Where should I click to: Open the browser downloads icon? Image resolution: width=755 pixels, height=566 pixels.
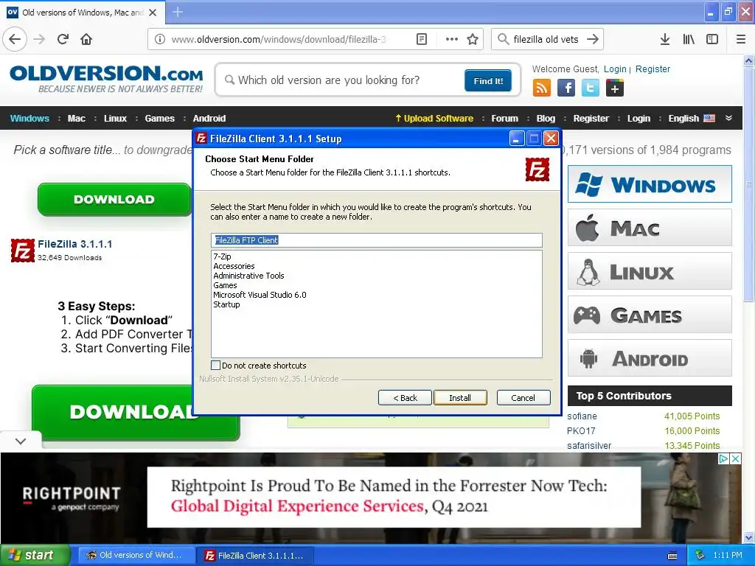pyautogui.click(x=665, y=40)
